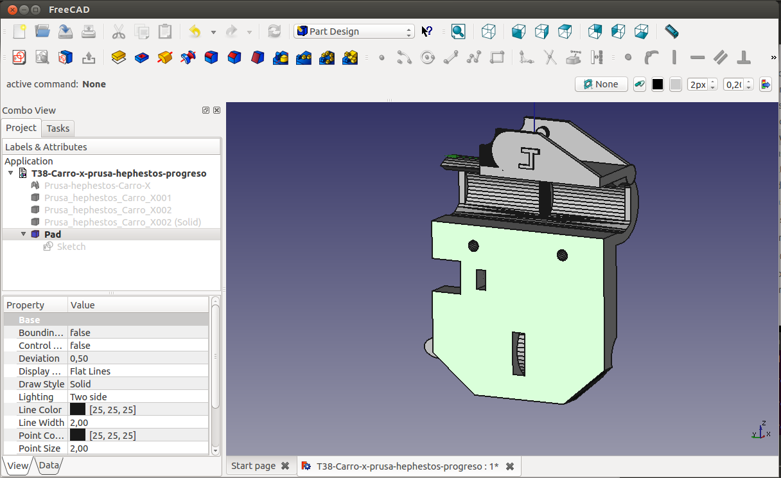Open the black line color swatch
The height and width of the screenshot is (478, 781).
tap(657, 84)
